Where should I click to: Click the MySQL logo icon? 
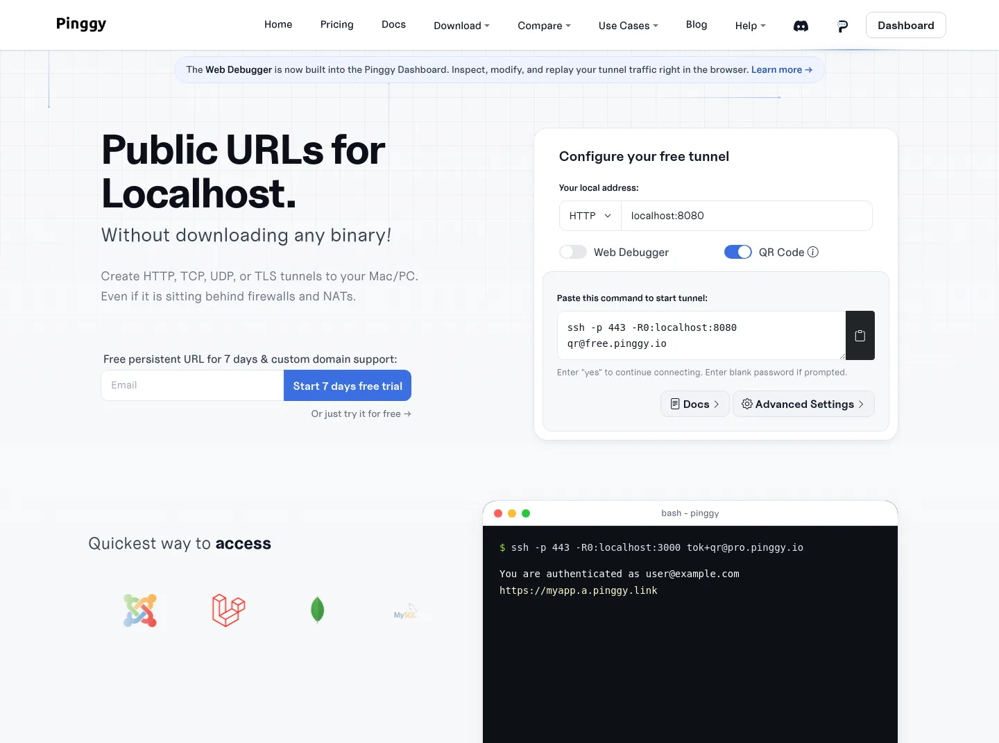point(406,611)
